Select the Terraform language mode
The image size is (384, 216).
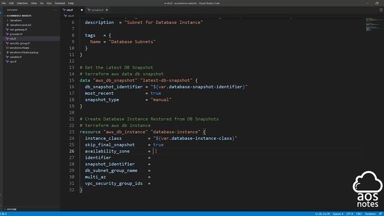click(370, 214)
